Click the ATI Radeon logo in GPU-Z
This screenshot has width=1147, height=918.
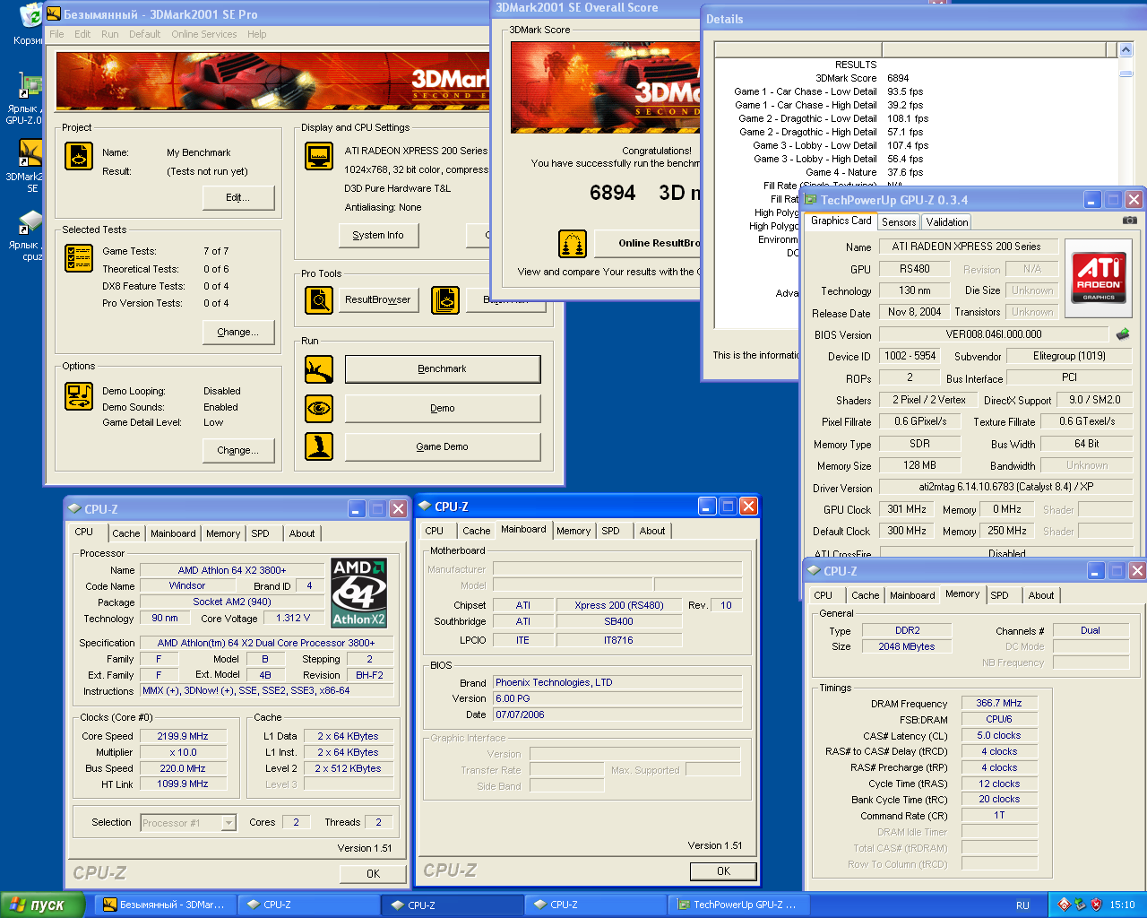(1099, 278)
